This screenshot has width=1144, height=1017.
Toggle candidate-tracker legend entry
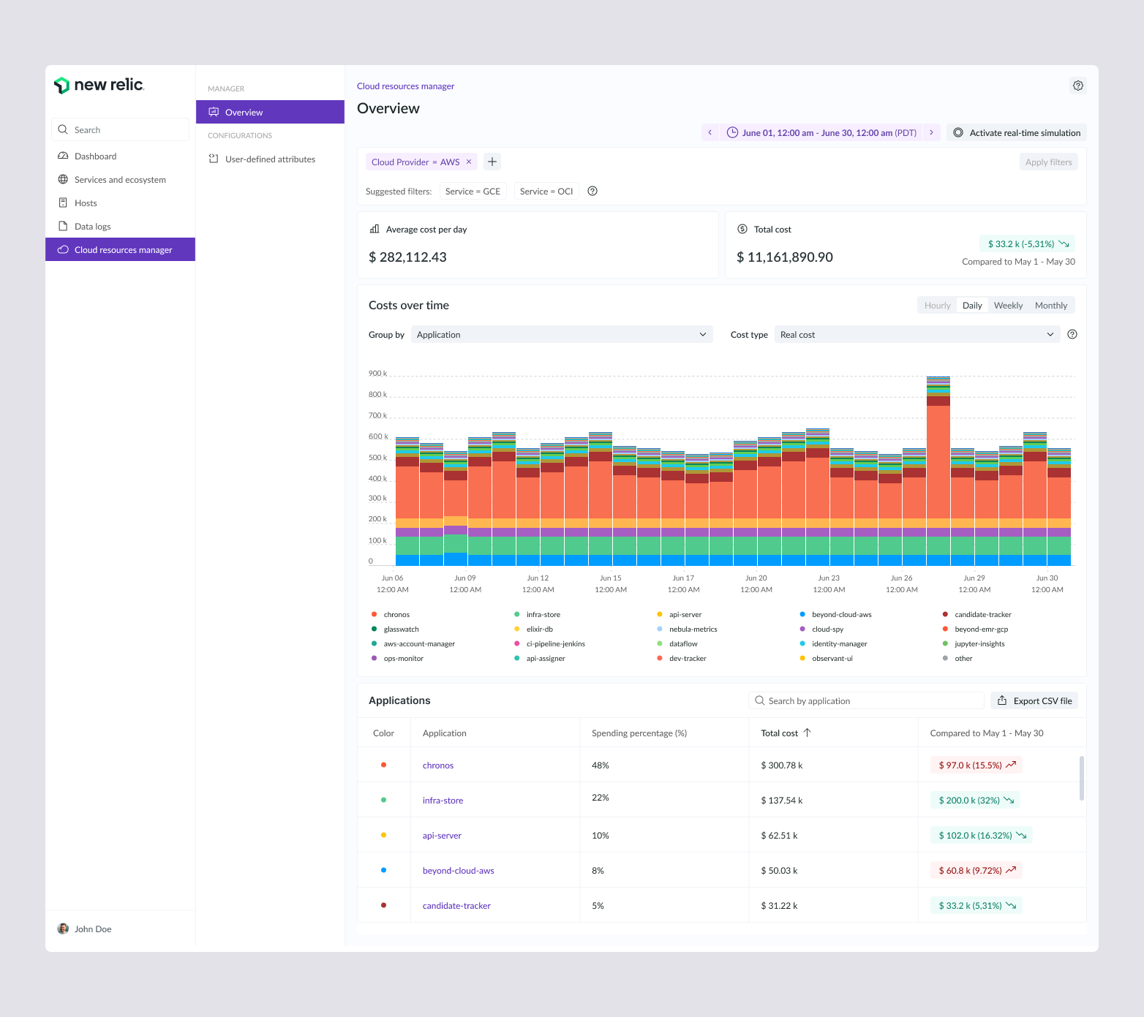pos(977,614)
